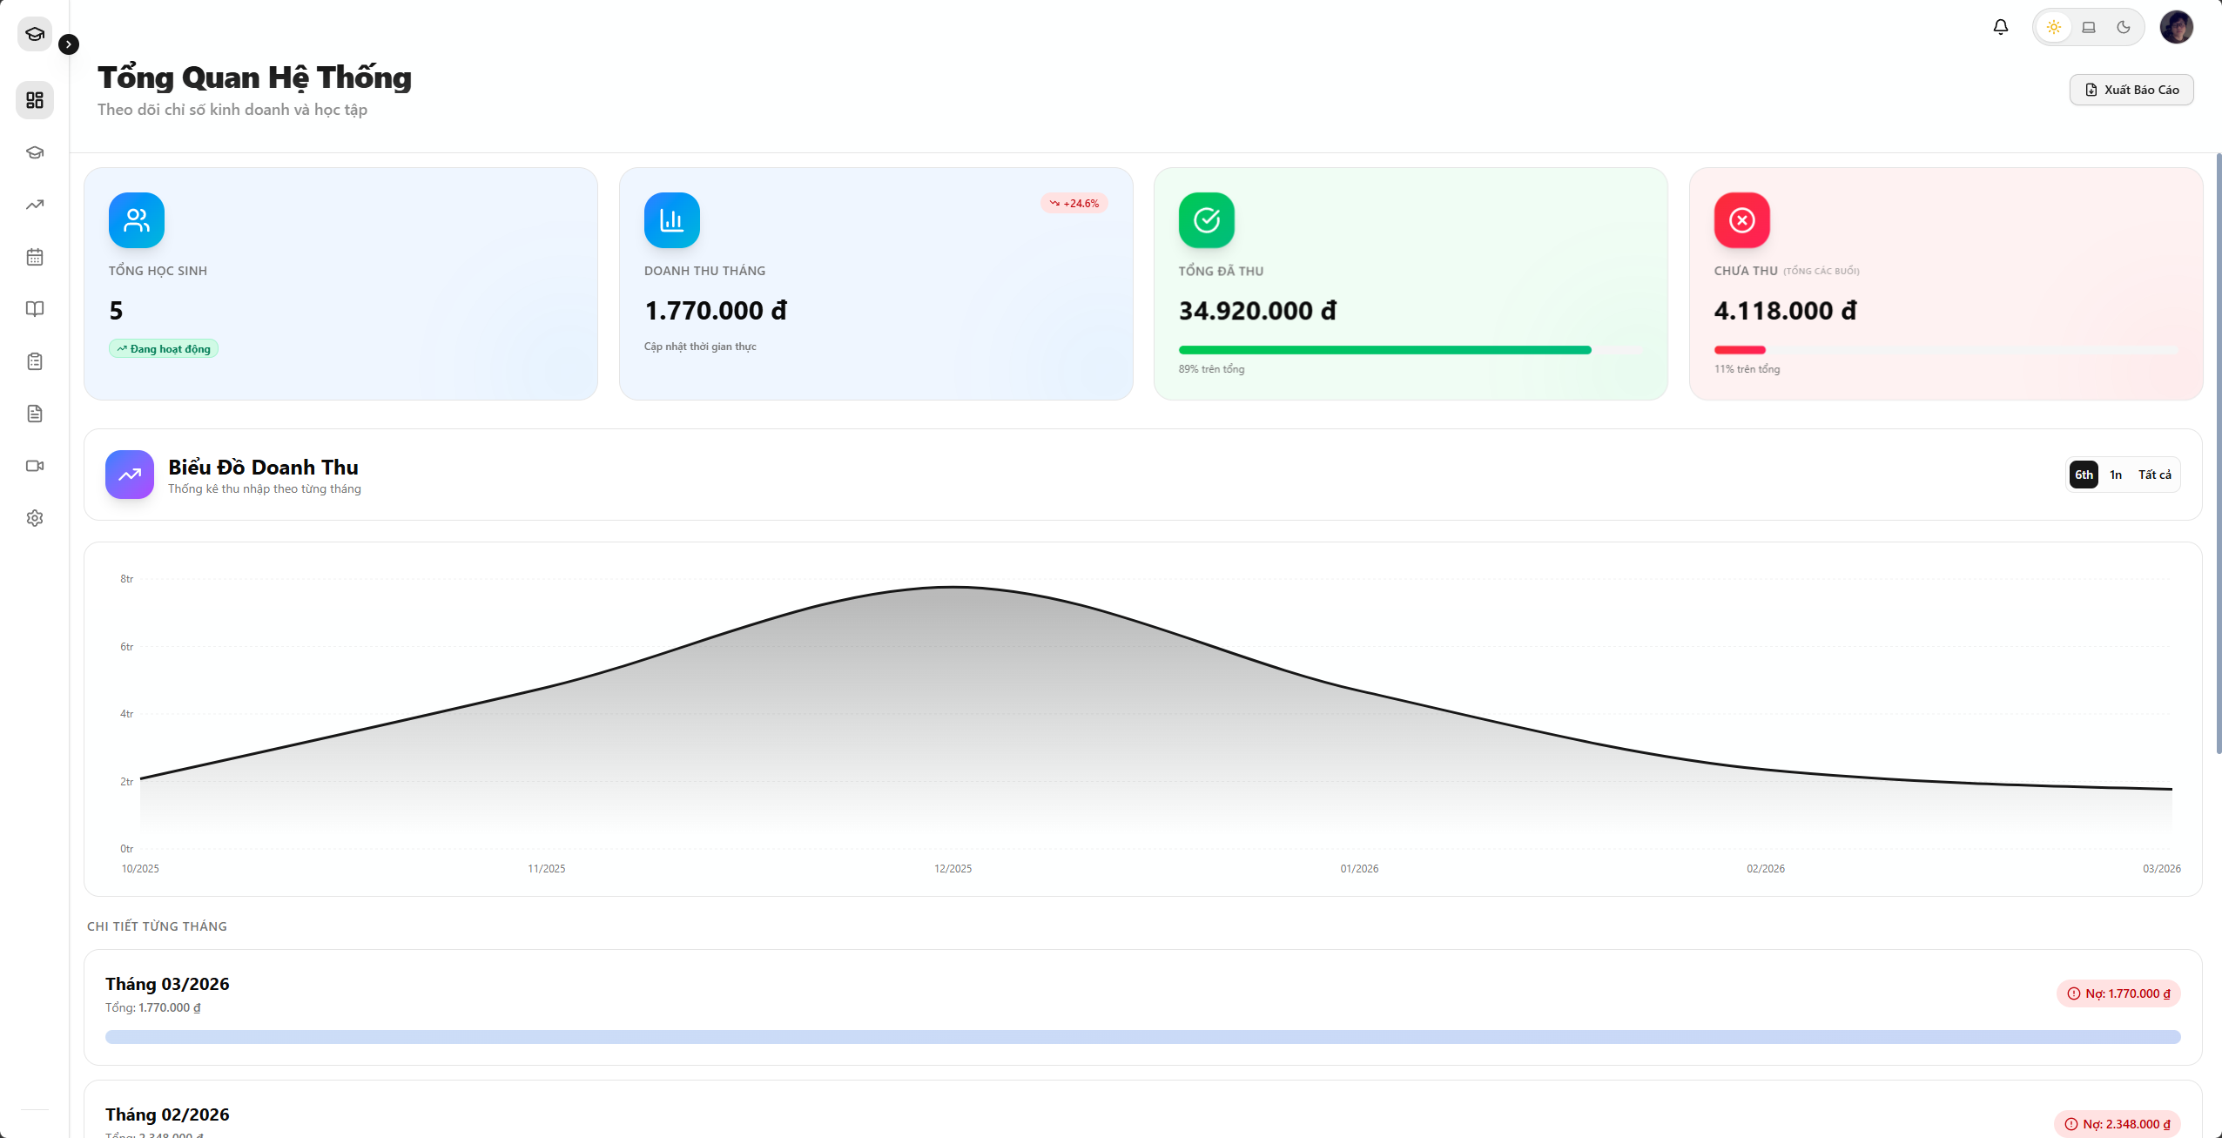Image resolution: width=2222 pixels, height=1138 pixels.
Task: Open the settings gear sidebar icon
Action: pyautogui.click(x=35, y=518)
